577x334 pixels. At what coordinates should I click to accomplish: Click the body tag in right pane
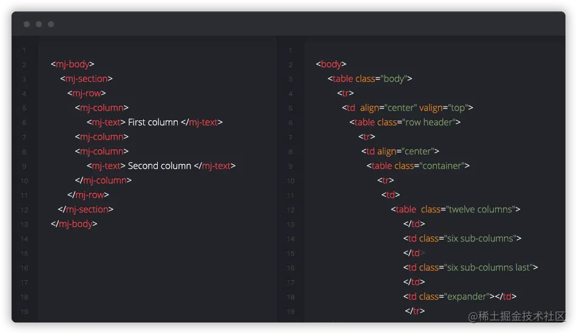pyautogui.click(x=331, y=64)
